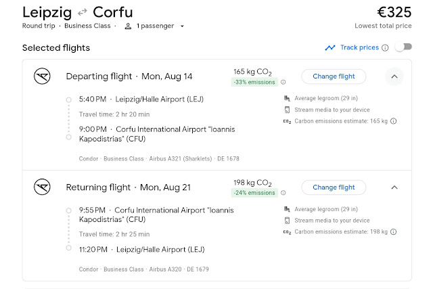Click the info icon next to -33% emissions
The height and width of the screenshot is (289, 433).
point(283,82)
